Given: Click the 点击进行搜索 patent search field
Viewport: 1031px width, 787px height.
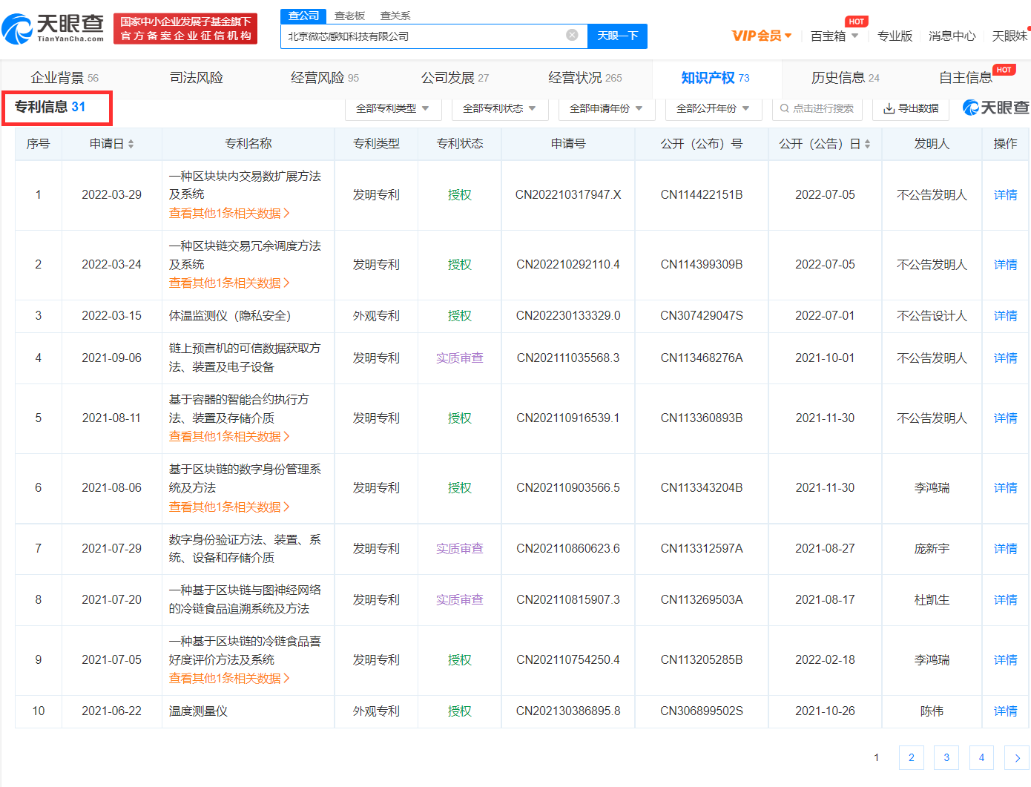Looking at the screenshot, I should pos(817,108).
